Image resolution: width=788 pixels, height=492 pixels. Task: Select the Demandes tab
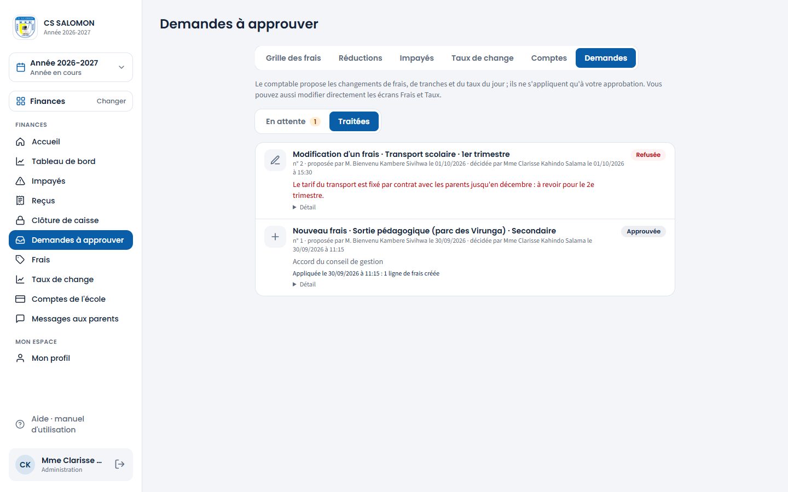point(606,58)
